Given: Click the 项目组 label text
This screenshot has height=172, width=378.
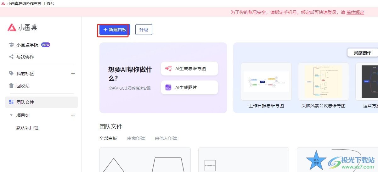Looking at the screenshot, I should point(23,115).
